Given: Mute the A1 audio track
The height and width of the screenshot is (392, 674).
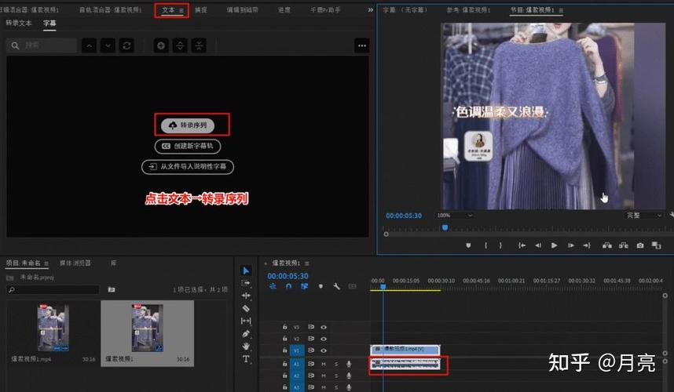Looking at the screenshot, I should point(324,364).
